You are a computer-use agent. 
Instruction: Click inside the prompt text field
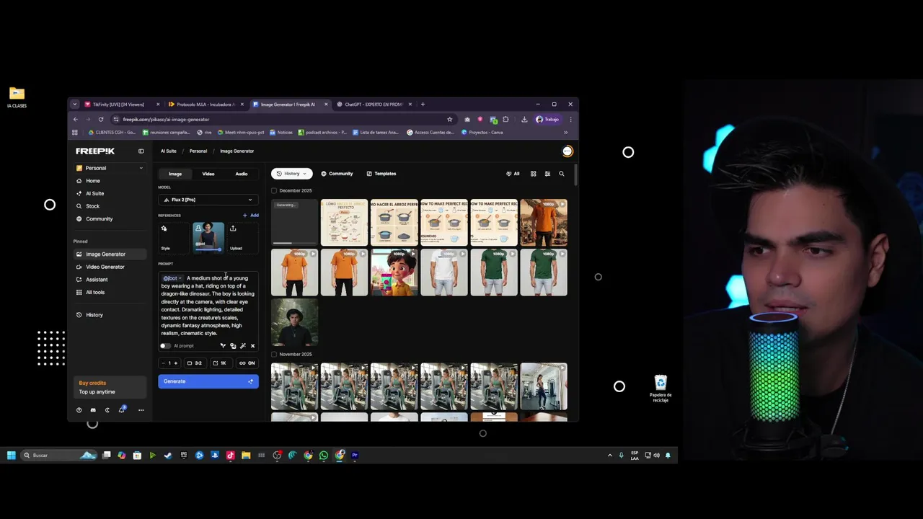click(208, 306)
